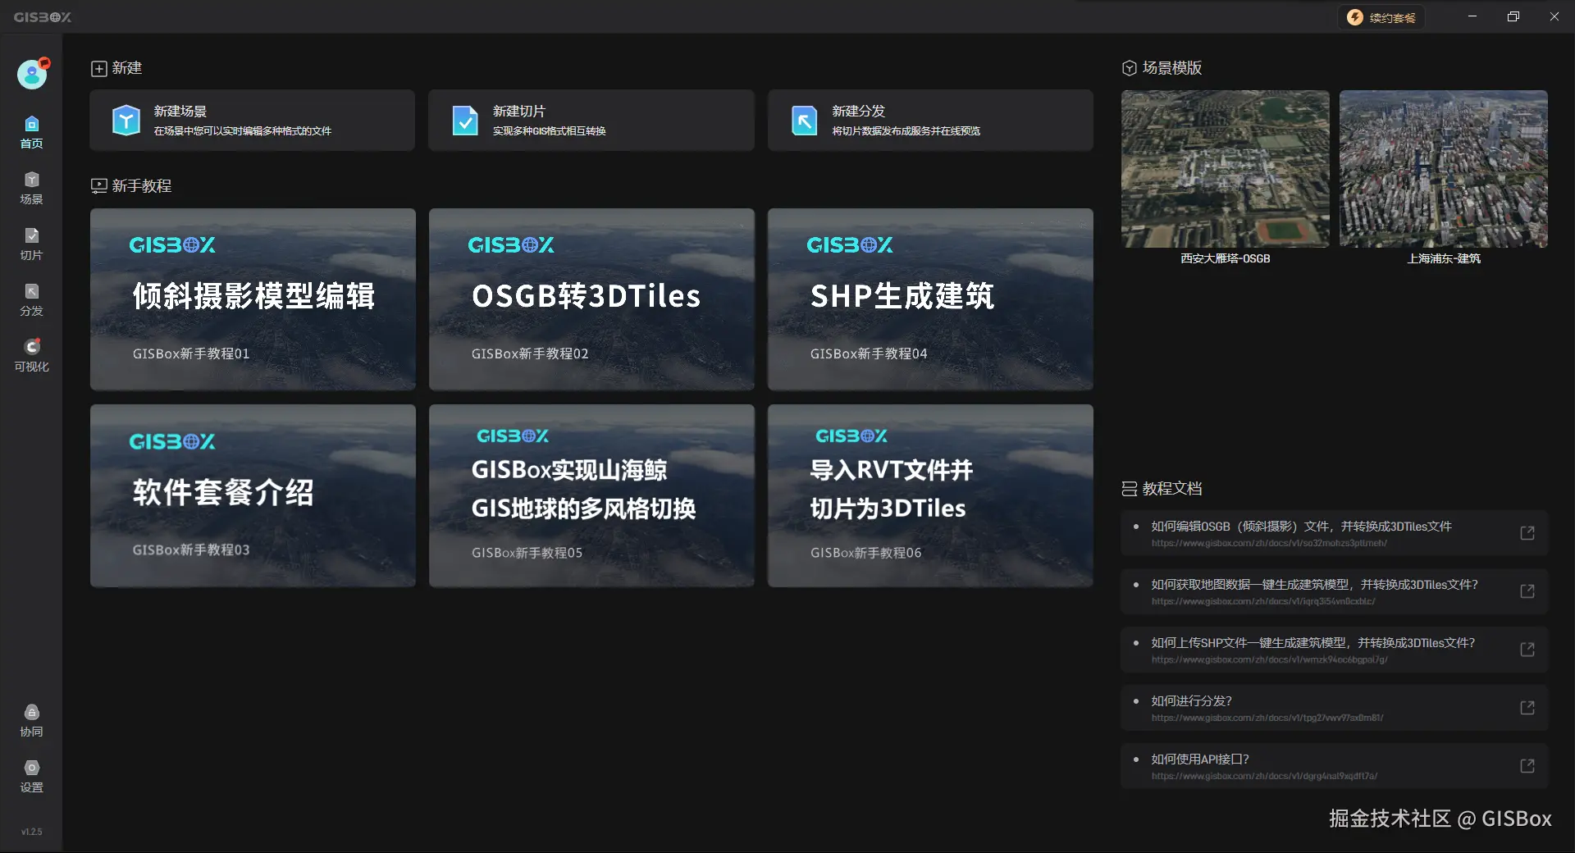Click the GISBox新手教程03 subtitle
Image resolution: width=1575 pixels, height=853 pixels.
191,550
